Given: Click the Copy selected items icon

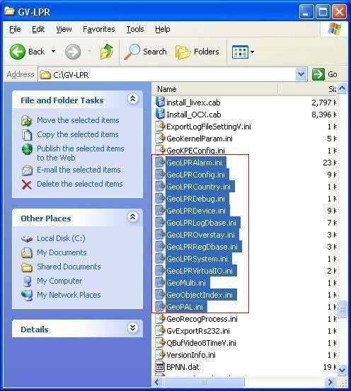Looking at the screenshot, I should (27, 135).
